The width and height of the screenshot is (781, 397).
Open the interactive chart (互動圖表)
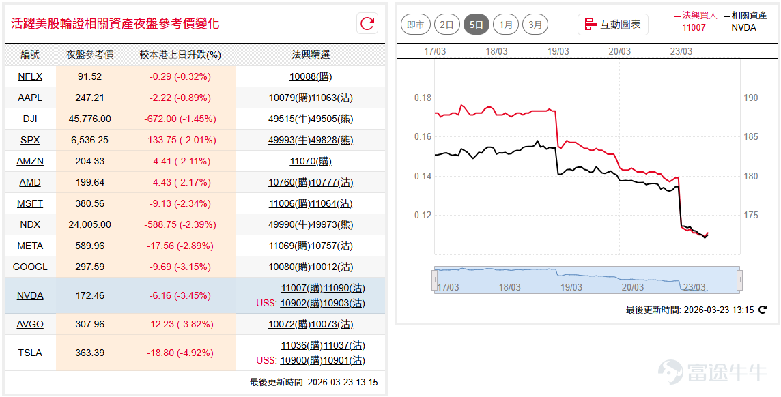point(612,25)
